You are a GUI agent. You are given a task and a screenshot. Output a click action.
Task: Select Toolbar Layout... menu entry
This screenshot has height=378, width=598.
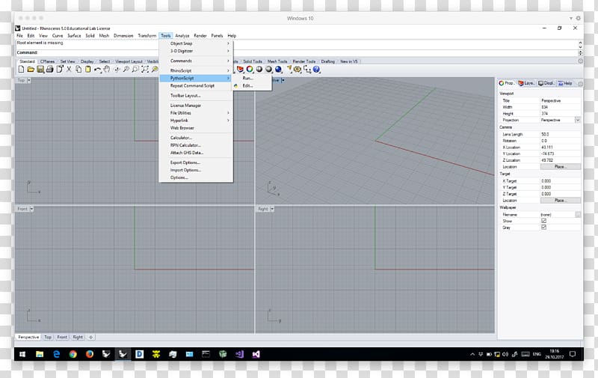196,96
